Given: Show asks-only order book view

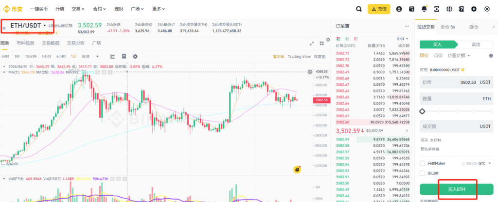Looking at the screenshot, I should point(356,39).
